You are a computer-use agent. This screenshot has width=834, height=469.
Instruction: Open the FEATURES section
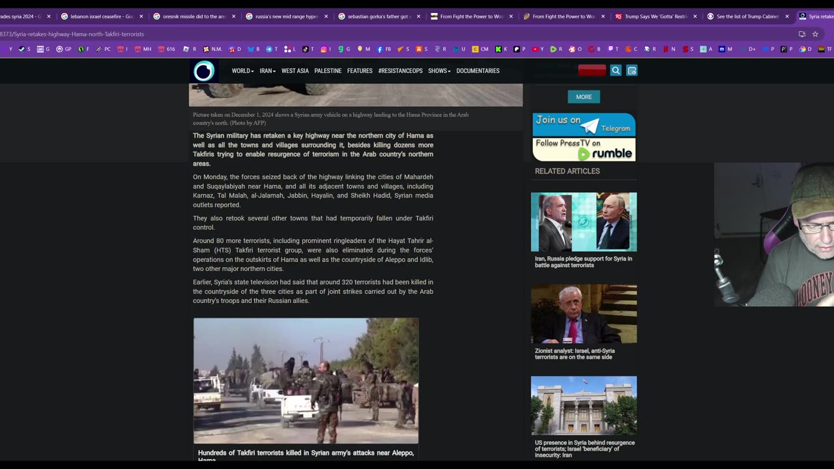point(360,70)
